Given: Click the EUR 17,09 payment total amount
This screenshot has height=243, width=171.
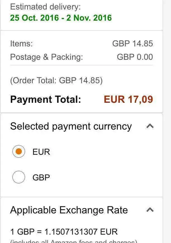Looking at the screenshot, I should click(x=128, y=99).
